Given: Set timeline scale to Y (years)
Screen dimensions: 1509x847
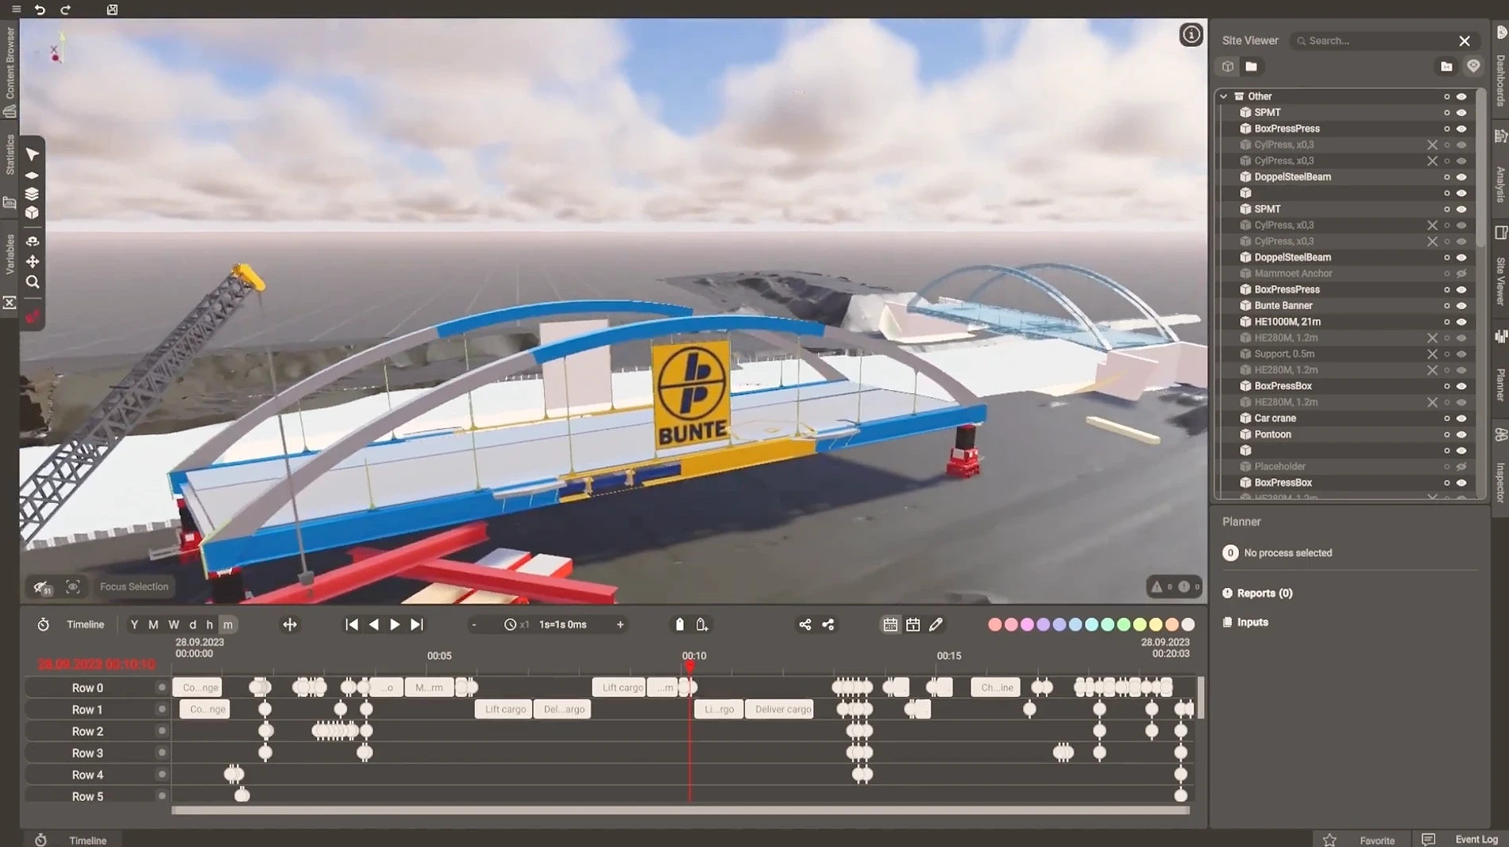Looking at the screenshot, I should coord(134,625).
